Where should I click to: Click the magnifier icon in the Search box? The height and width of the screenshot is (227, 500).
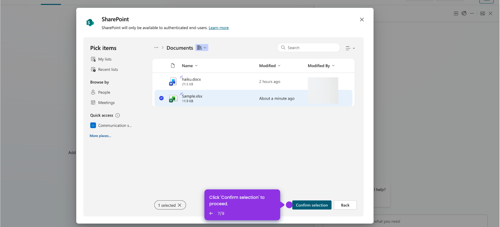[283, 48]
